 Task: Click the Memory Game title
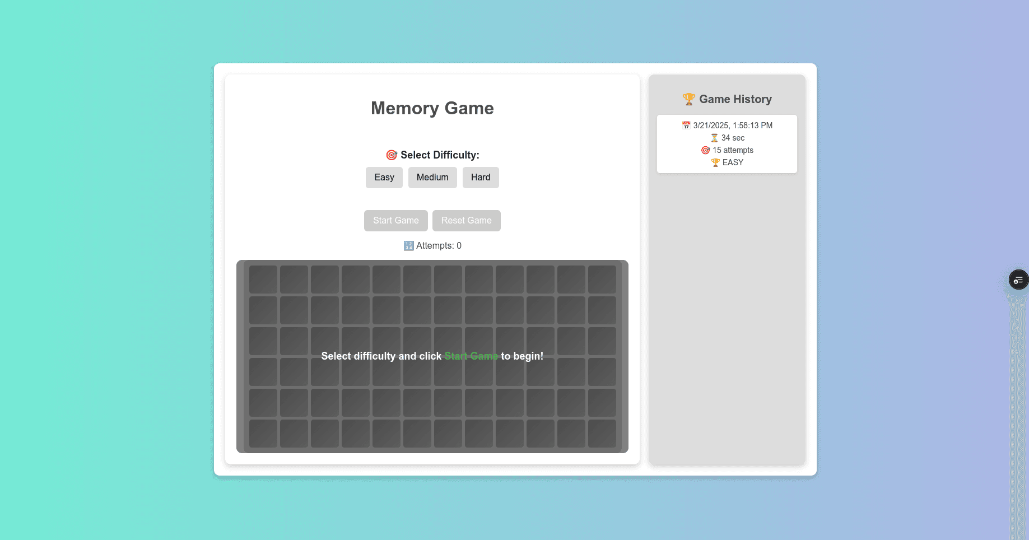click(432, 108)
